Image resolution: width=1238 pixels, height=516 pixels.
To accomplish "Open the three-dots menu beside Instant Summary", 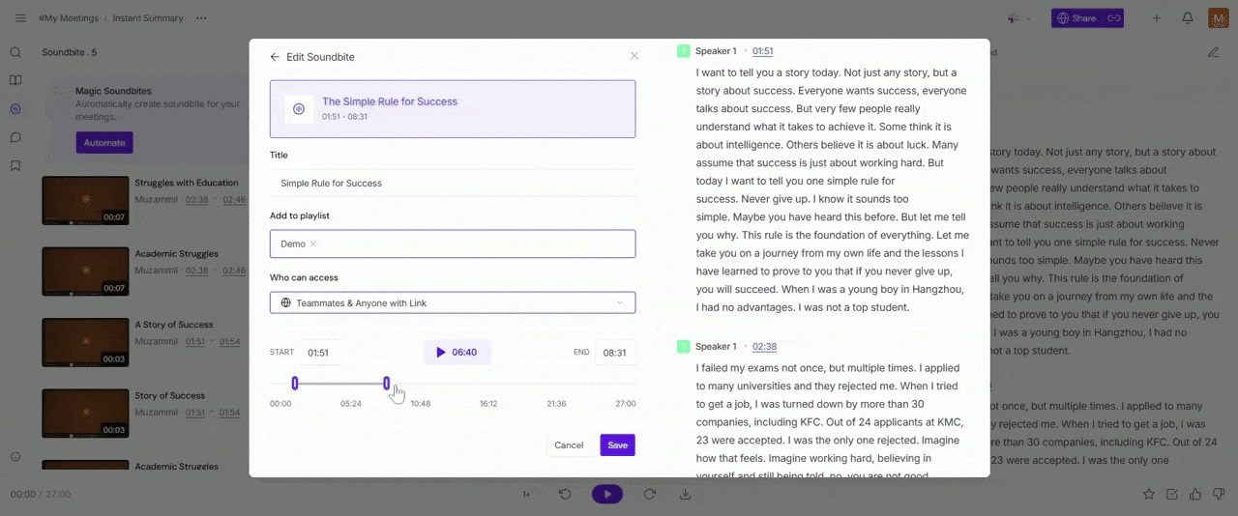I will coord(201,18).
